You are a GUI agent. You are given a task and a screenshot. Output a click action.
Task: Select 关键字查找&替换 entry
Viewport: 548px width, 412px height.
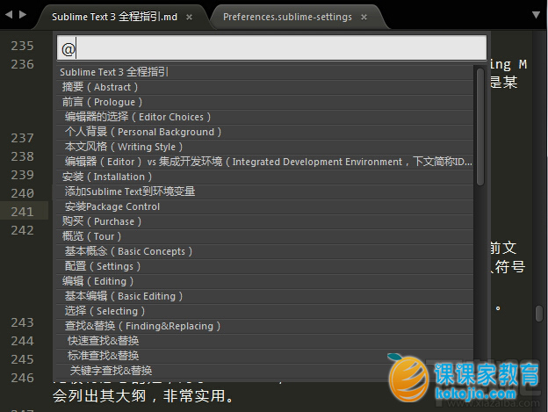265,371
